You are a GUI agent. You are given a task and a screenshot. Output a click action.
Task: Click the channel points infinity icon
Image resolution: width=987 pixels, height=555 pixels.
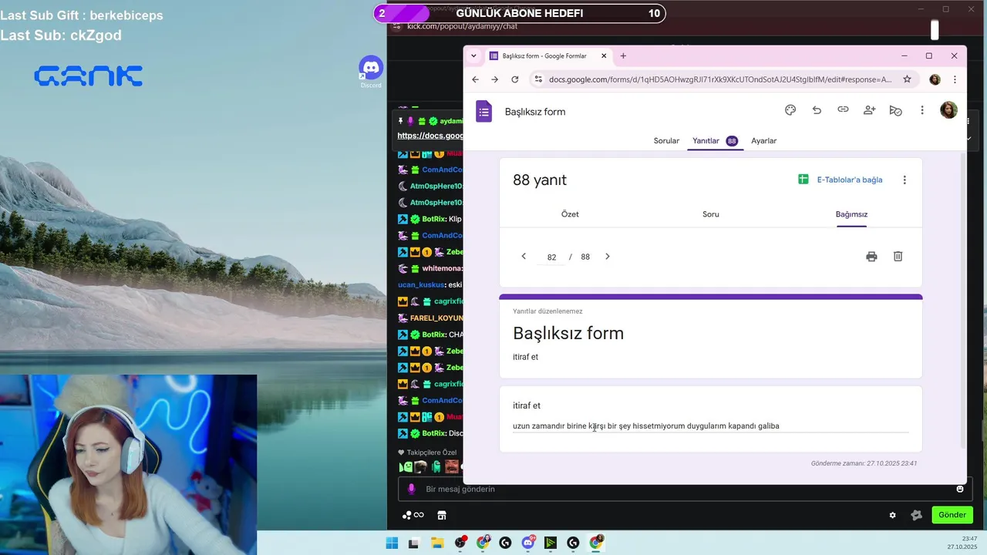click(419, 515)
